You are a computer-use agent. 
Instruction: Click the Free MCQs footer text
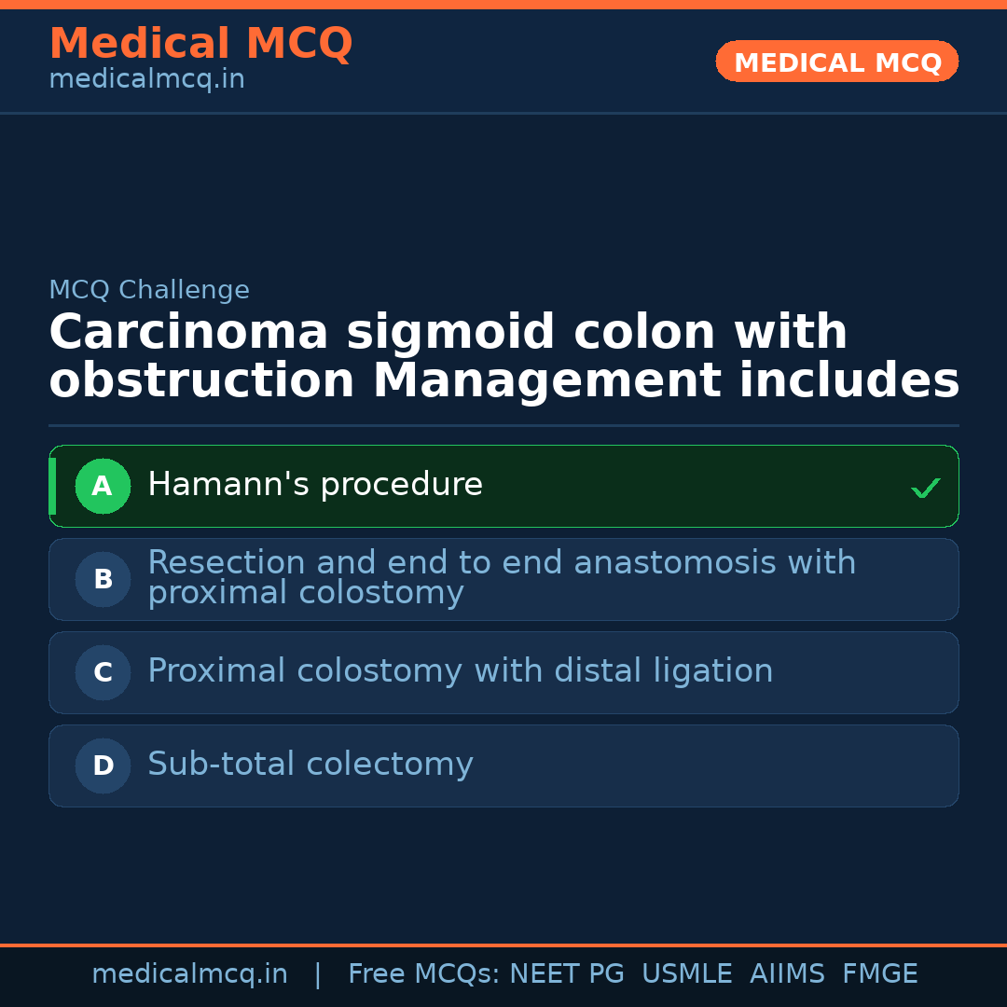[424, 974]
